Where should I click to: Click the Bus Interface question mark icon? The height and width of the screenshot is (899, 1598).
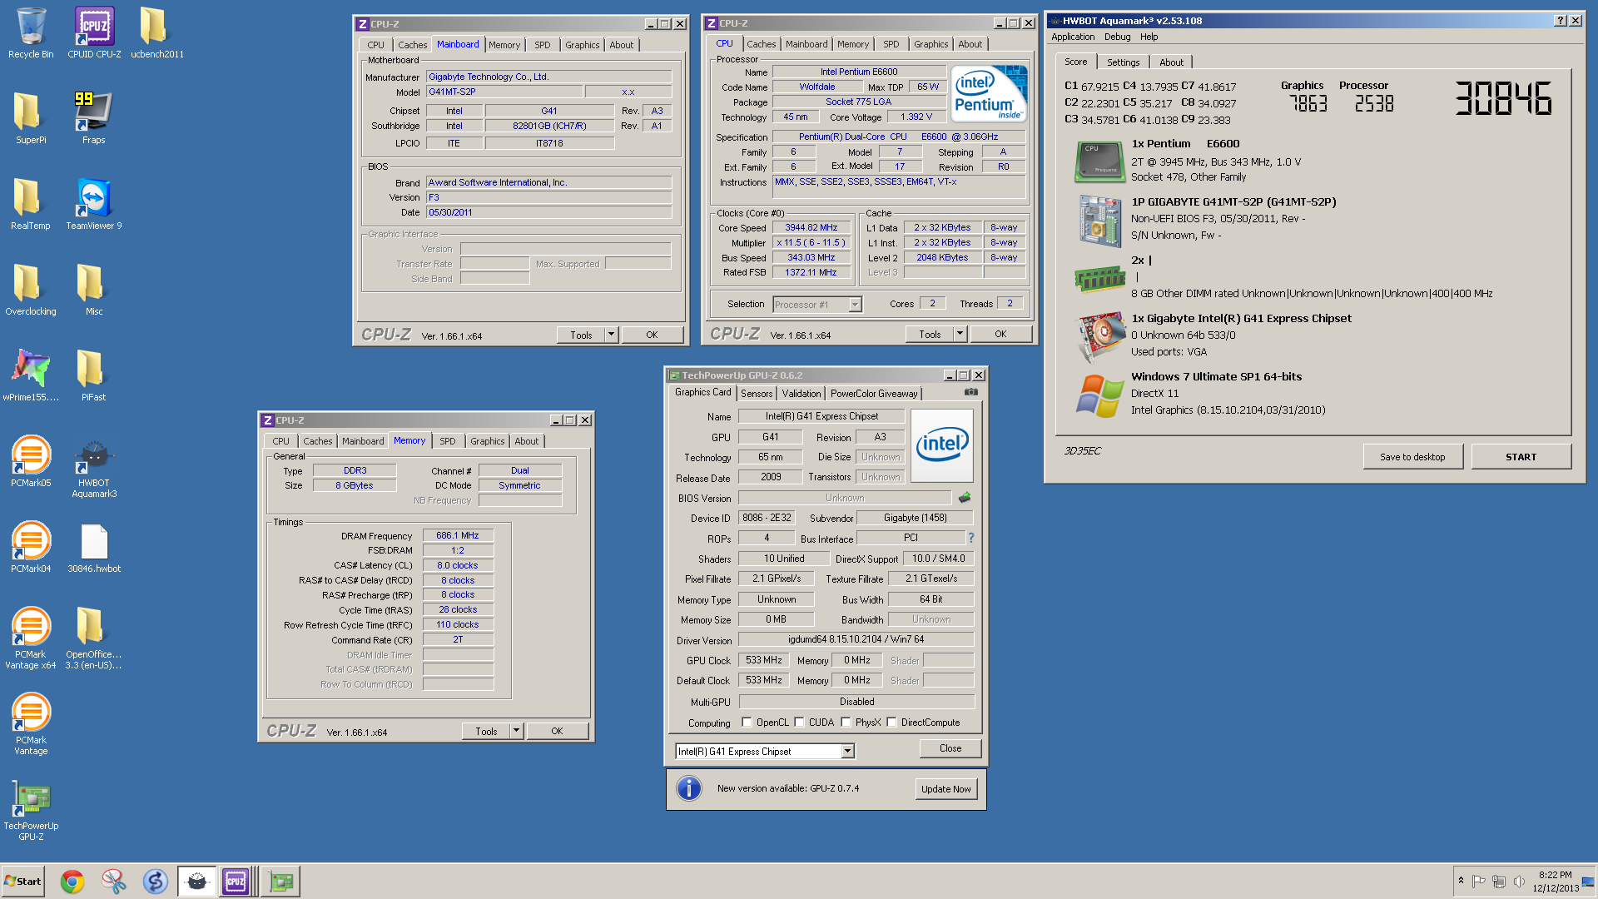tap(970, 538)
